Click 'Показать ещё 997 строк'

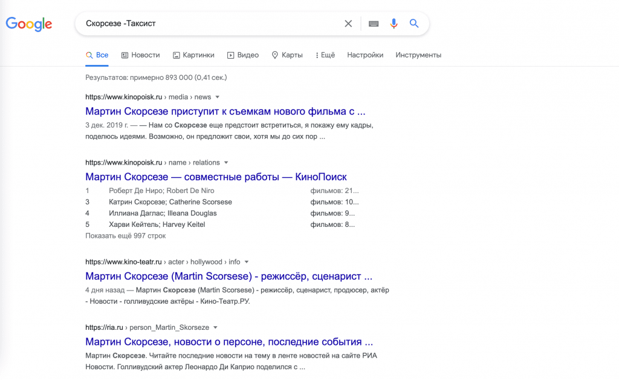125,236
